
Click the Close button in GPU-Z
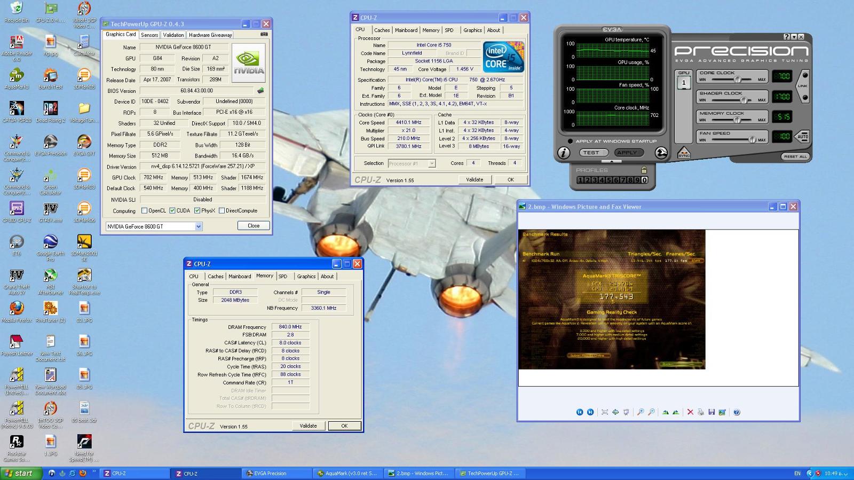[x=254, y=226]
